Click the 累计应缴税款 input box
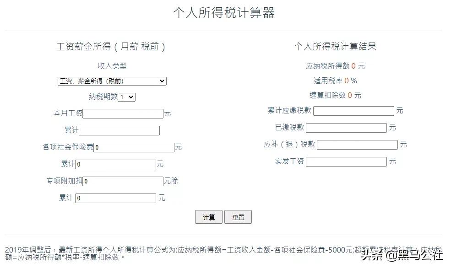 click(x=353, y=111)
